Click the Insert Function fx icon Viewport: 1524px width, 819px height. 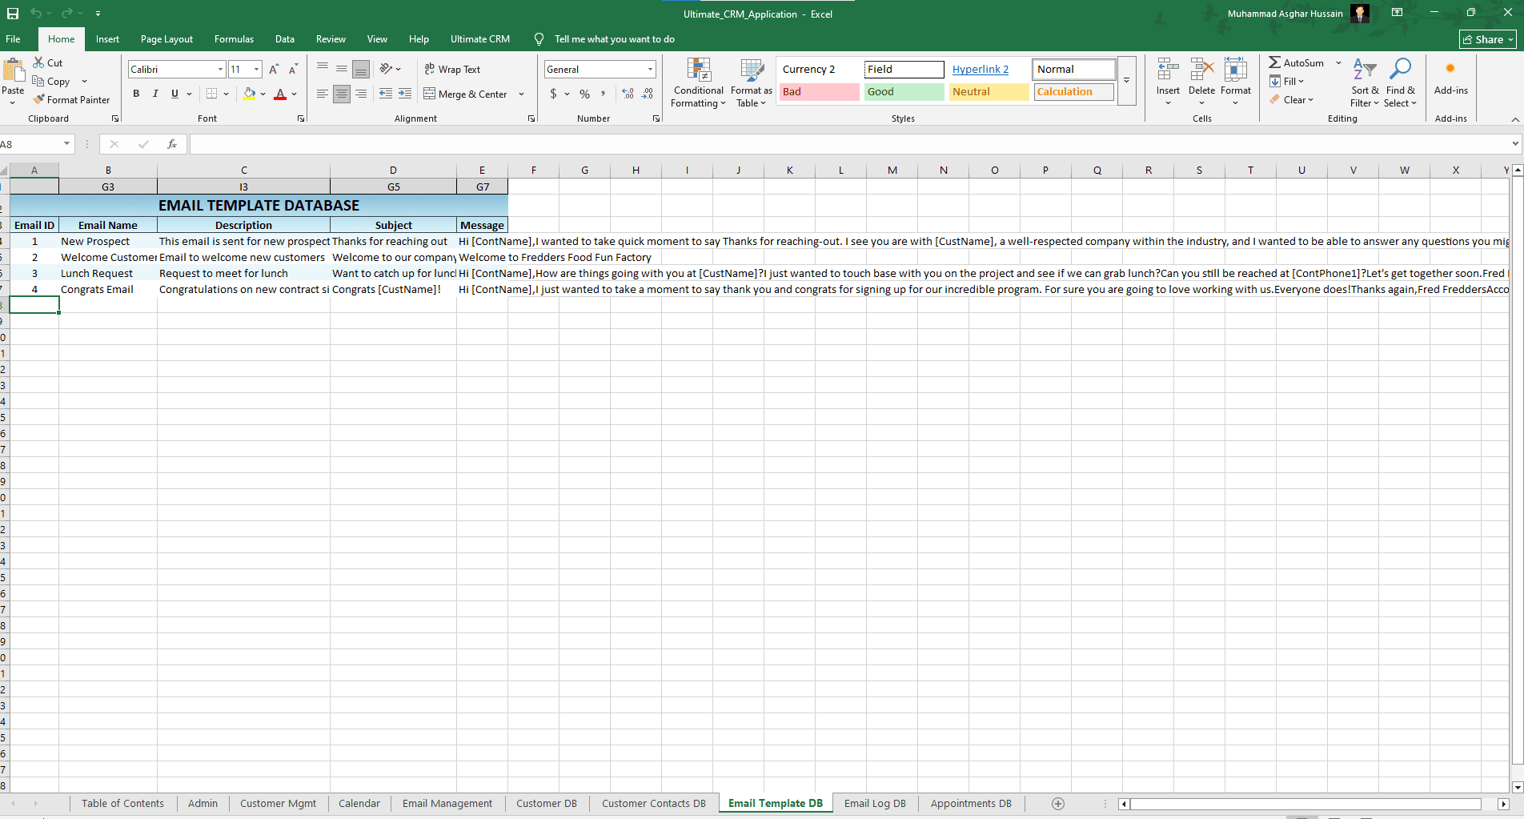[x=171, y=144]
